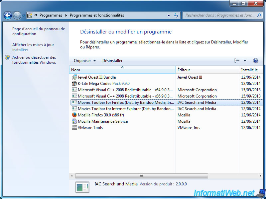Open recent pages dropdown next to forward arrow

(24, 16)
